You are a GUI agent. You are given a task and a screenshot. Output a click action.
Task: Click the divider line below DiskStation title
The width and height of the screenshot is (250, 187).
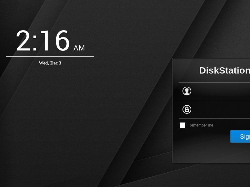(x=216, y=82)
